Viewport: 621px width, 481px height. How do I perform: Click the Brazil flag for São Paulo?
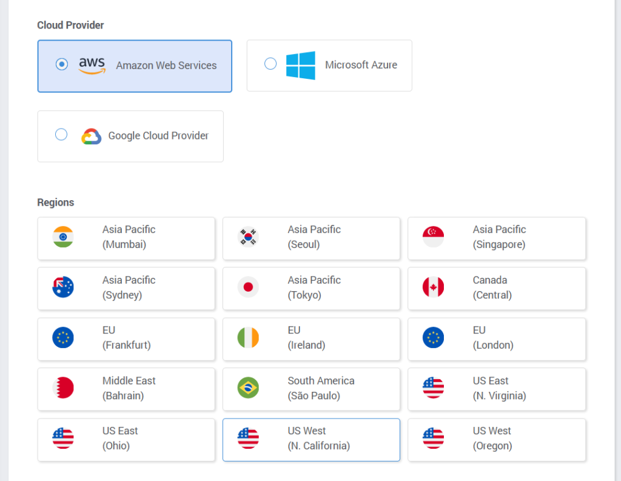[248, 388]
